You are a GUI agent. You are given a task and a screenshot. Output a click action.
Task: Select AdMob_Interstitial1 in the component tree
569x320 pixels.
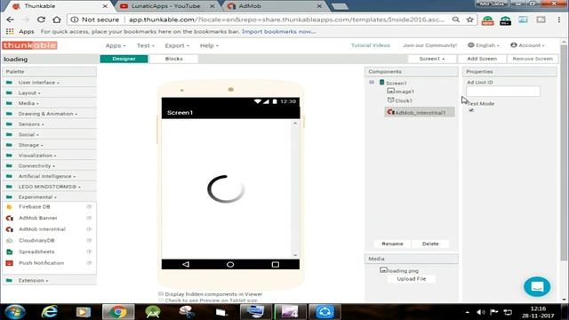(420, 113)
